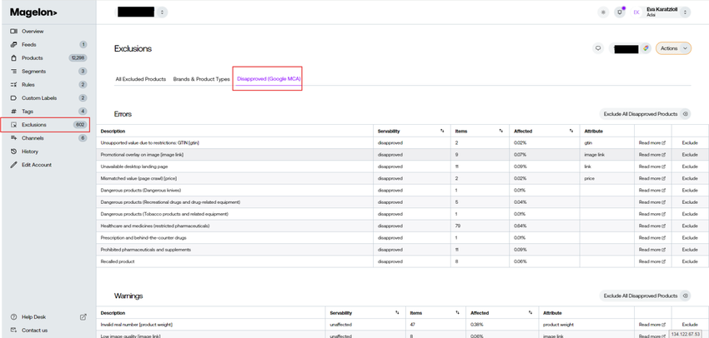Click the EK user avatar

(636, 12)
